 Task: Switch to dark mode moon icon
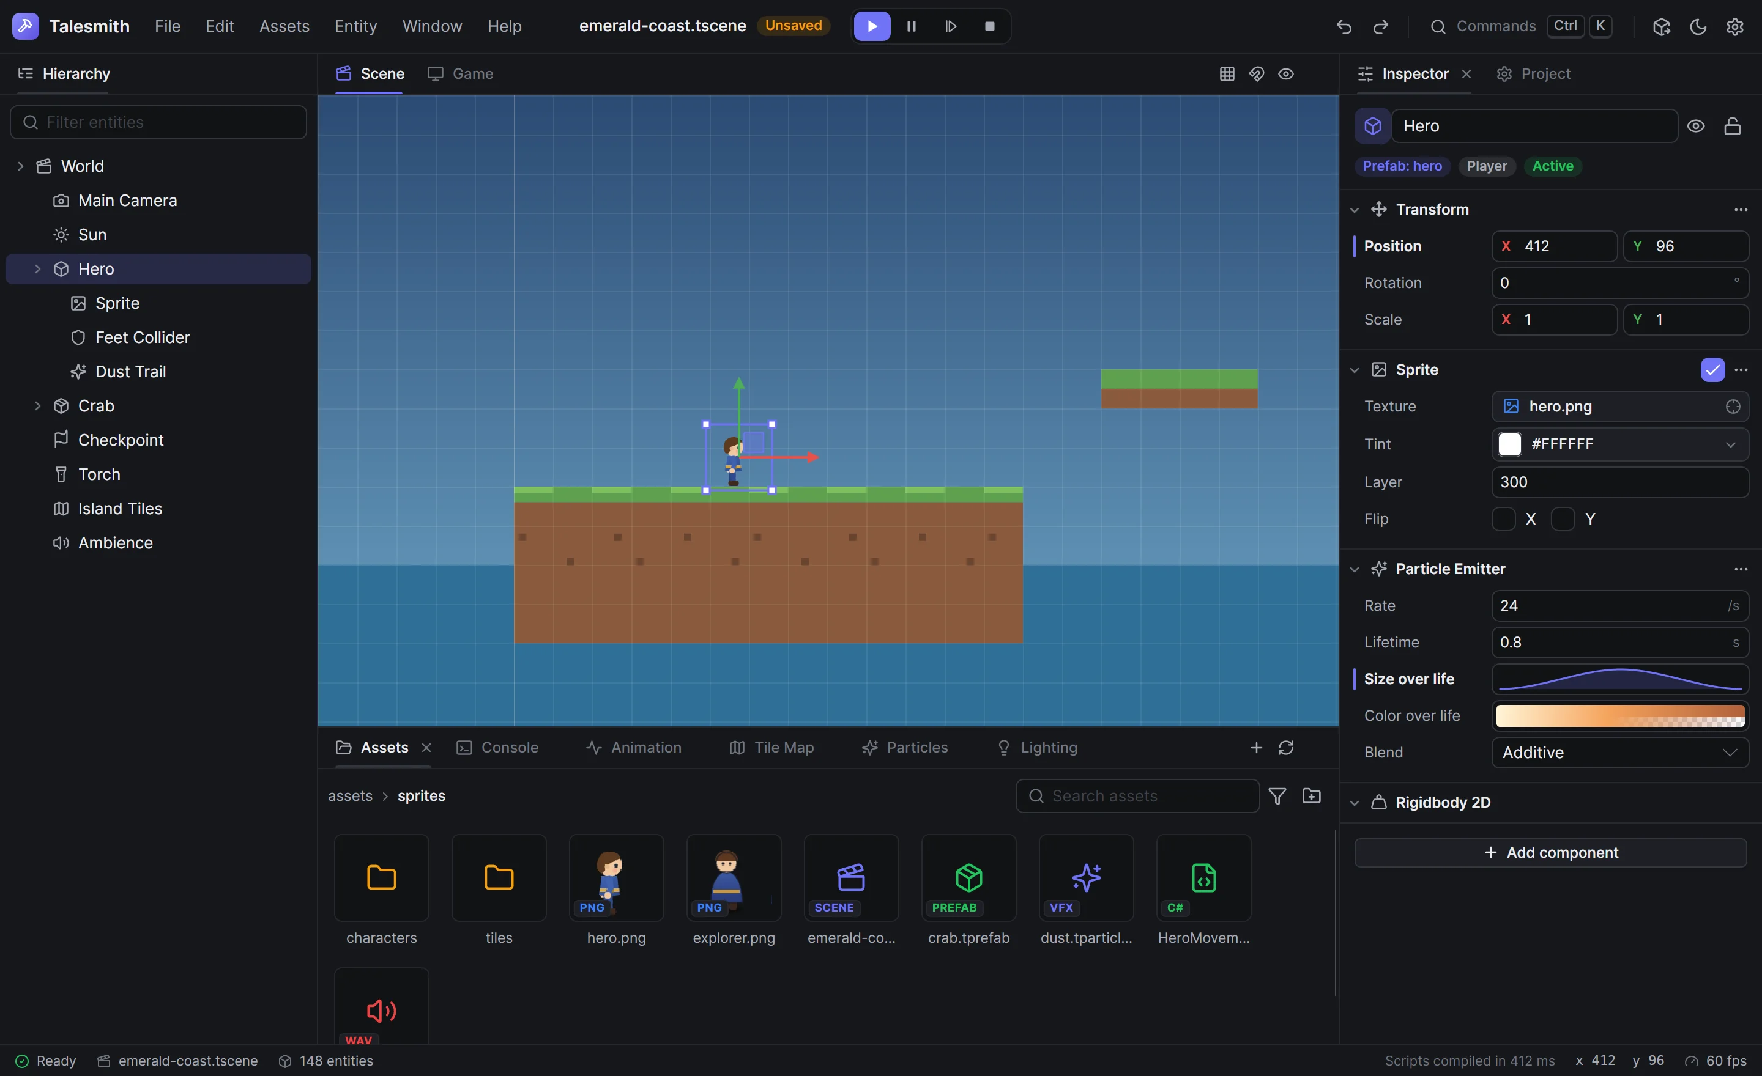click(1698, 26)
